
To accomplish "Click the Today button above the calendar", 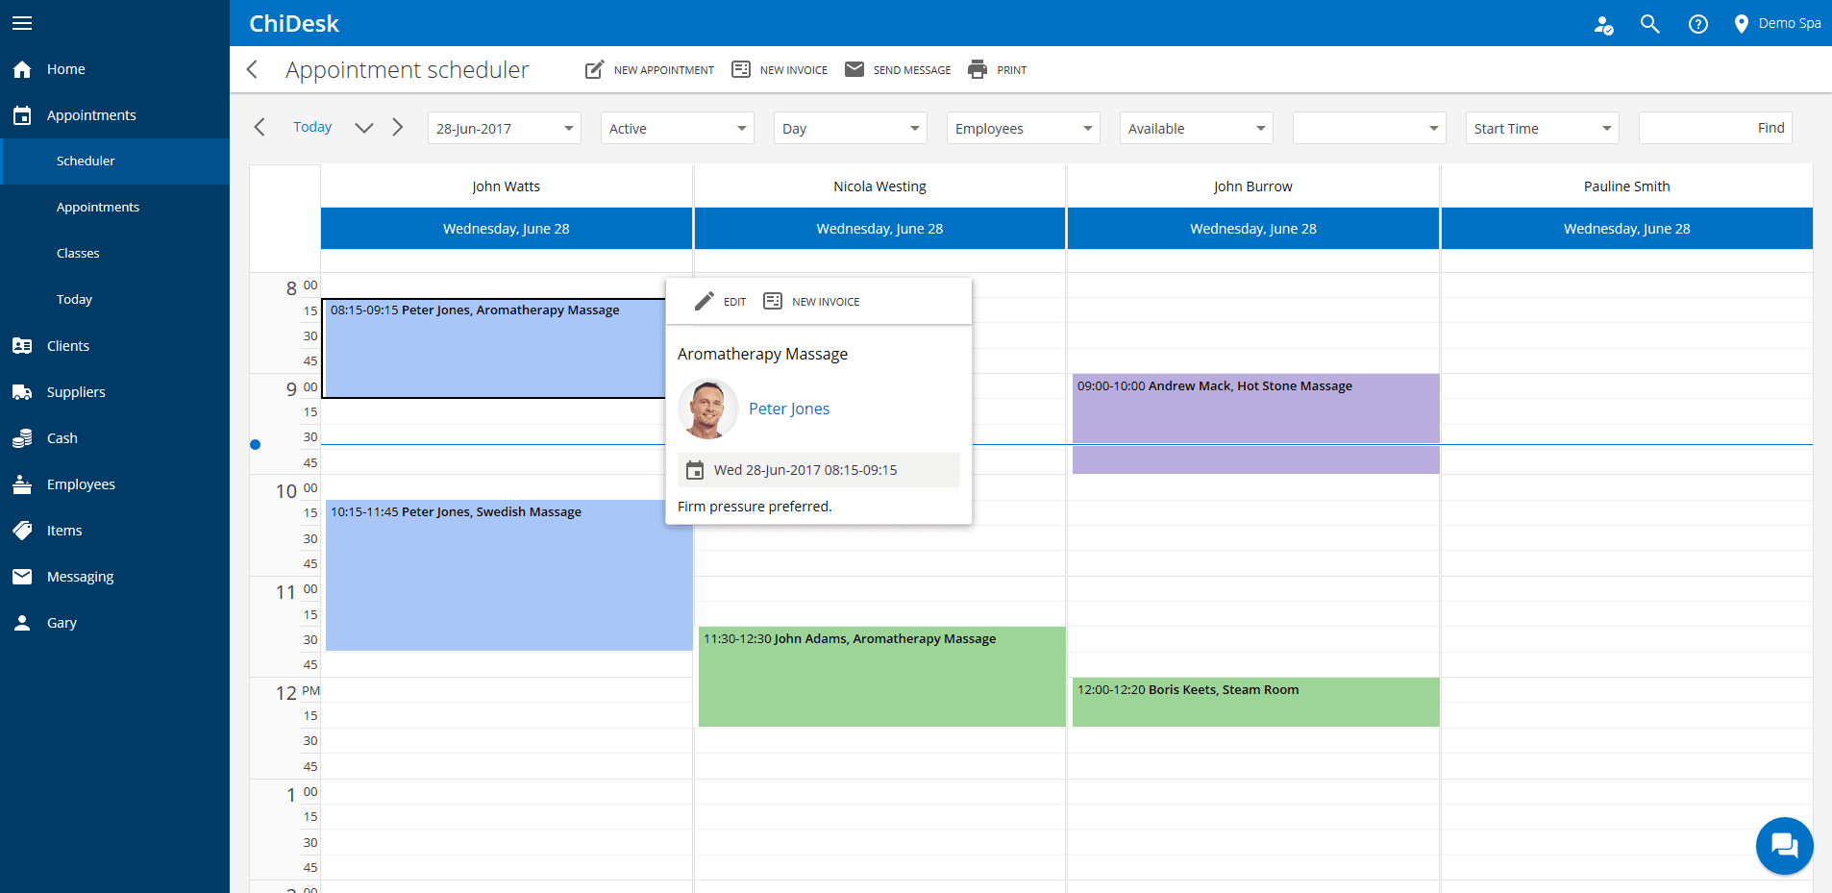I will [311, 126].
